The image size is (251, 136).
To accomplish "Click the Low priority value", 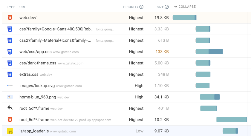I will [x=140, y=131].
